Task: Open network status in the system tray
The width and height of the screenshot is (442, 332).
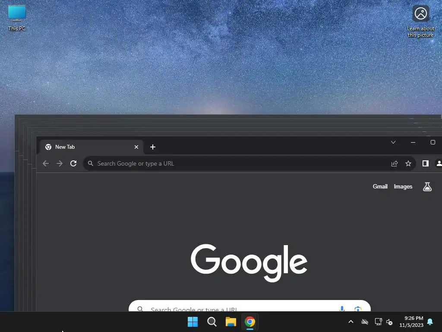Action: click(x=378, y=322)
